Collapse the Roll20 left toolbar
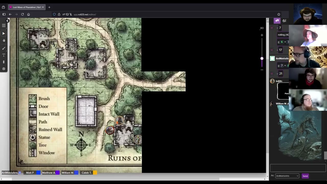The width and height of the screenshot is (327, 184). point(8,21)
